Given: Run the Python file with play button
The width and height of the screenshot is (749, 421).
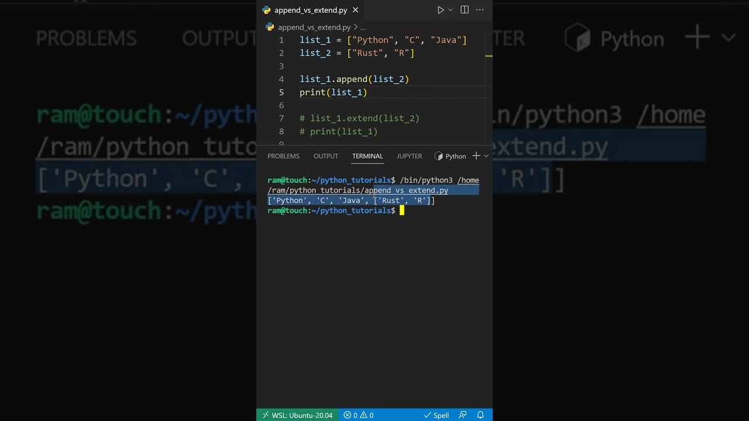Looking at the screenshot, I should (x=441, y=10).
